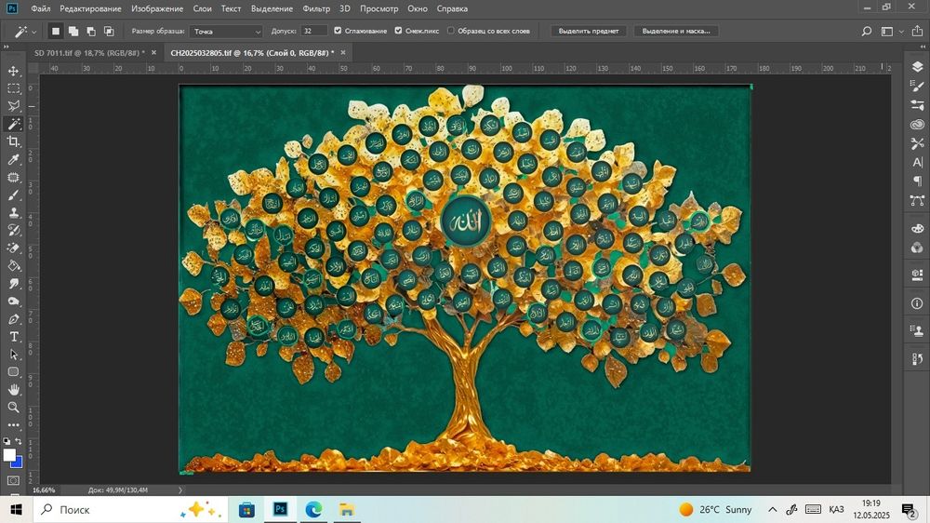Image resolution: width=930 pixels, height=523 pixels.
Task: Open the Слои menu
Action: point(202,8)
